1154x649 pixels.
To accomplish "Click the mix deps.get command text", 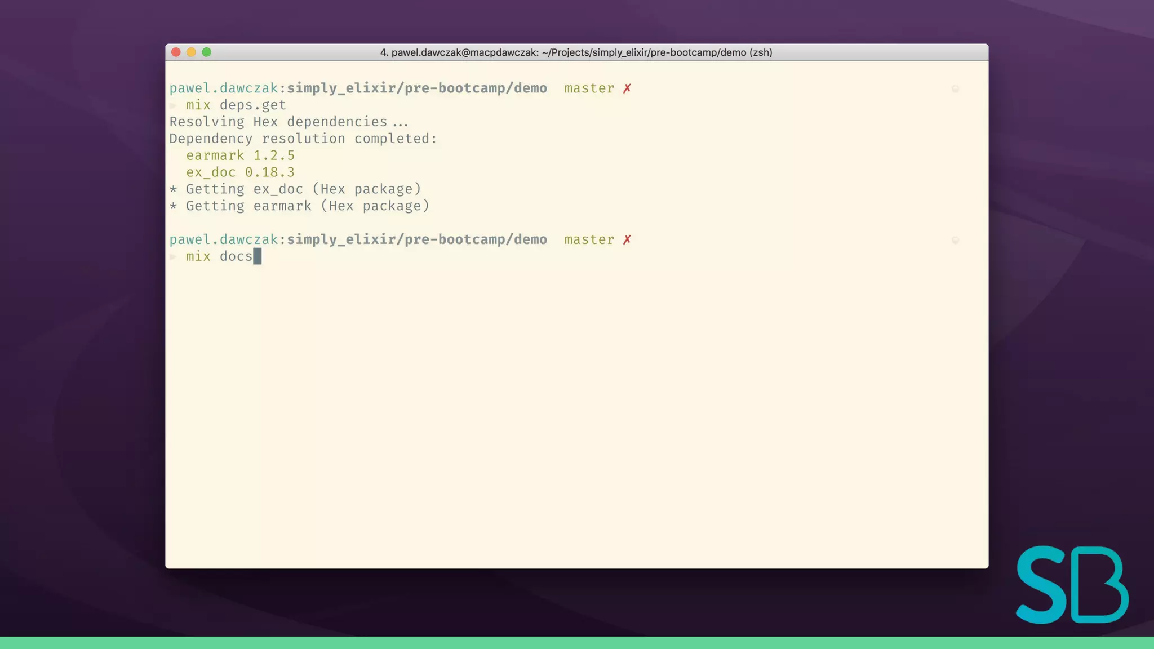I will click(x=236, y=105).
